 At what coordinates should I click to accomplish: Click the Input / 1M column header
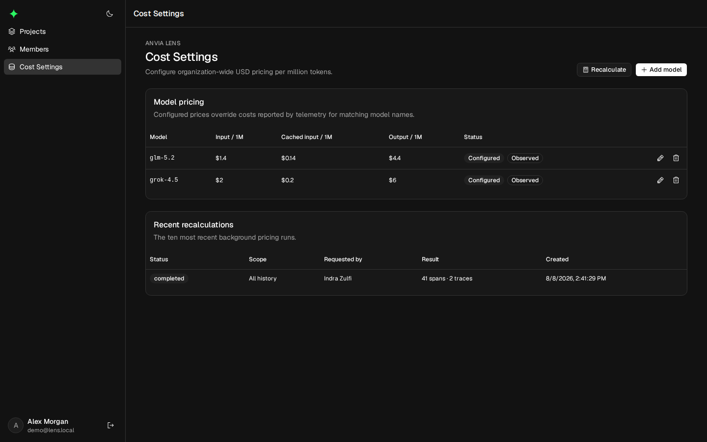click(229, 137)
